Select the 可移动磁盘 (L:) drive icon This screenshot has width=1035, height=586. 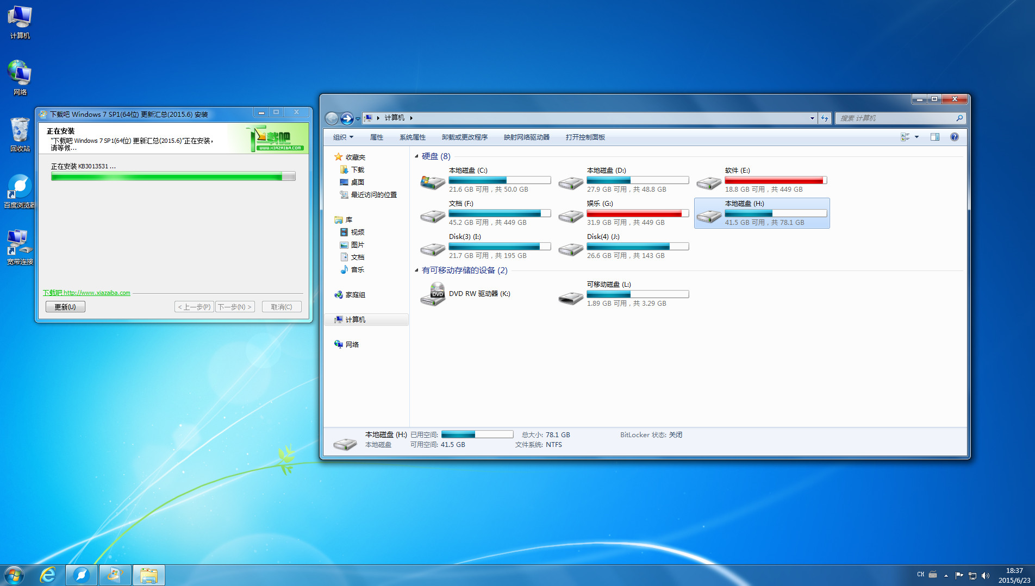coord(571,298)
